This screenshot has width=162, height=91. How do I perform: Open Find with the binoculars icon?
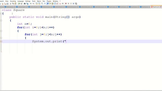click(x=25, y=4)
